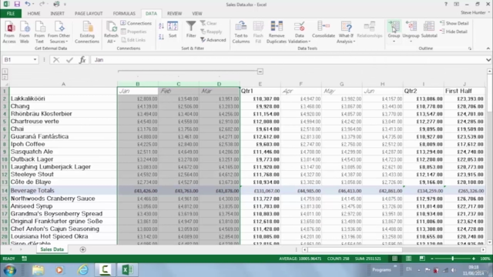Click the Connections button
The image size is (493, 277).
pyautogui.click(x=136, y=23)
